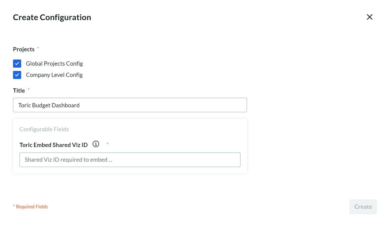
Task: Click the Create Configuration heading
Action: (x=52, y=17)
